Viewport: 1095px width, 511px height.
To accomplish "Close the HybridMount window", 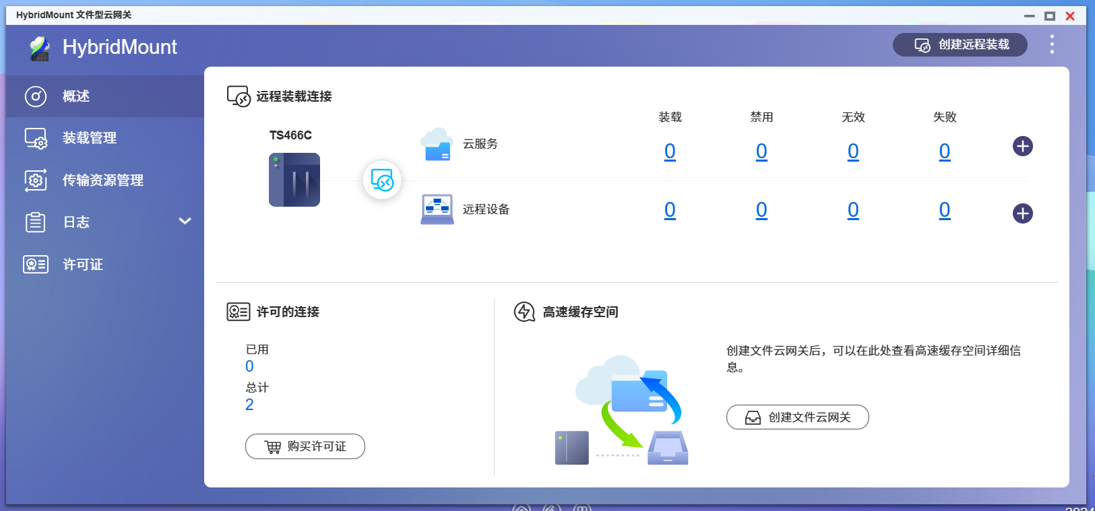I will pyautogui.click(x=1070, y=15).
